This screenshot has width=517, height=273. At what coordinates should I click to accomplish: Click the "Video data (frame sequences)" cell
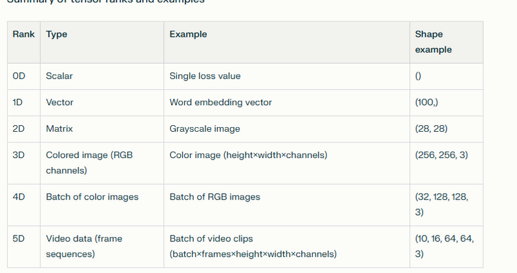coord(84,246)
